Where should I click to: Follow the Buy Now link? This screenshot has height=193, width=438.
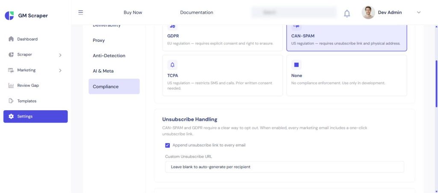(x=133, y=12)
